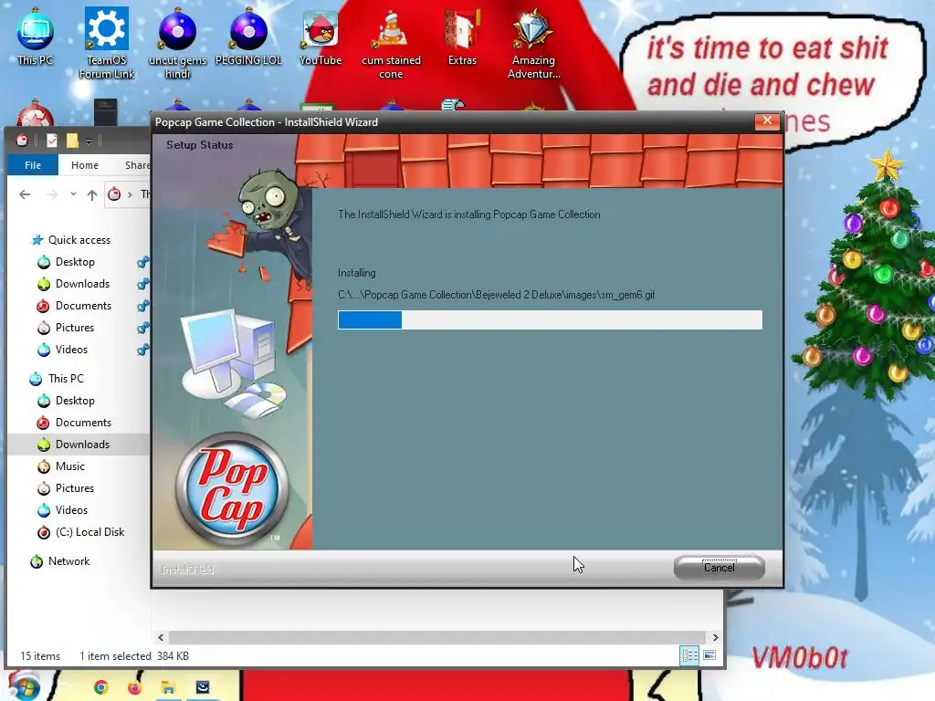935x701 pixels.
Task: Select Desktop under This PC
Action: click(x=75, y=401)
